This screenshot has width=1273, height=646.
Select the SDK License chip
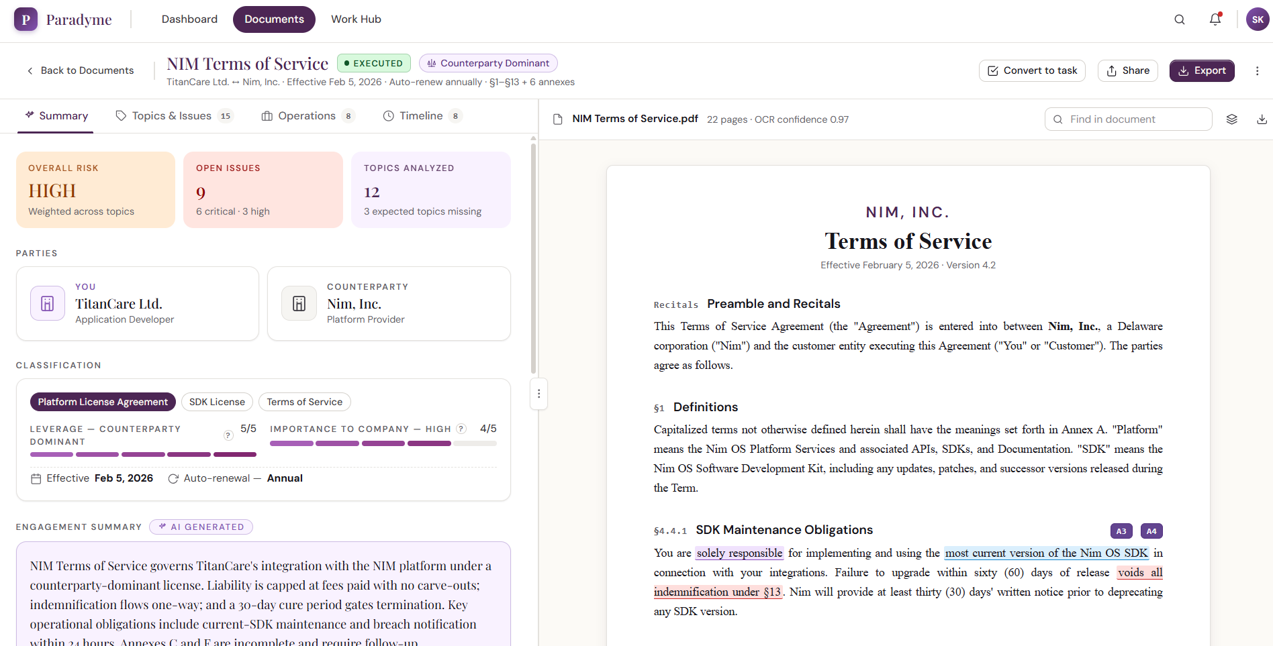[217, 402]
